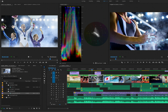Viewport: 168px width, 112px height.
Task: Open Program monitor zoom Fit dropdown
Action: (x=125, y=57)
